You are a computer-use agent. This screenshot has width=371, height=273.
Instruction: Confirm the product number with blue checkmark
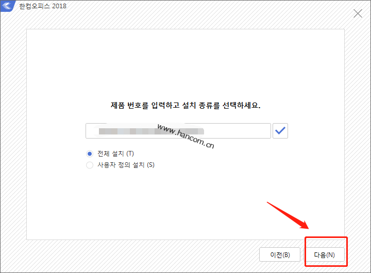(x=280, y=131)
